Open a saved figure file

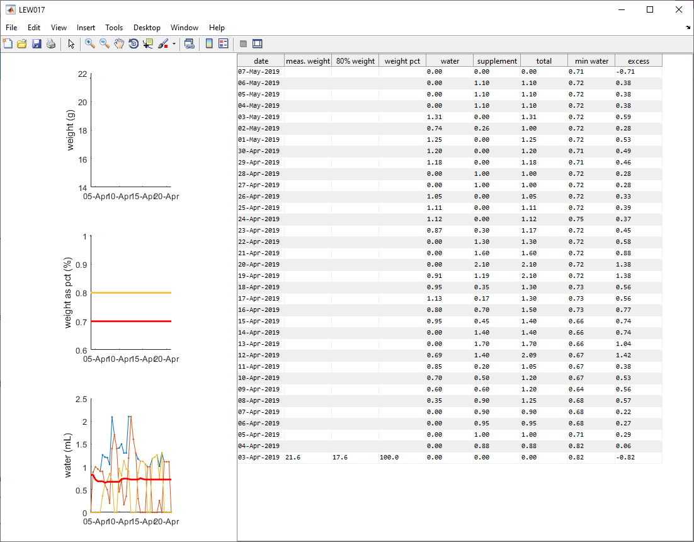22,43
